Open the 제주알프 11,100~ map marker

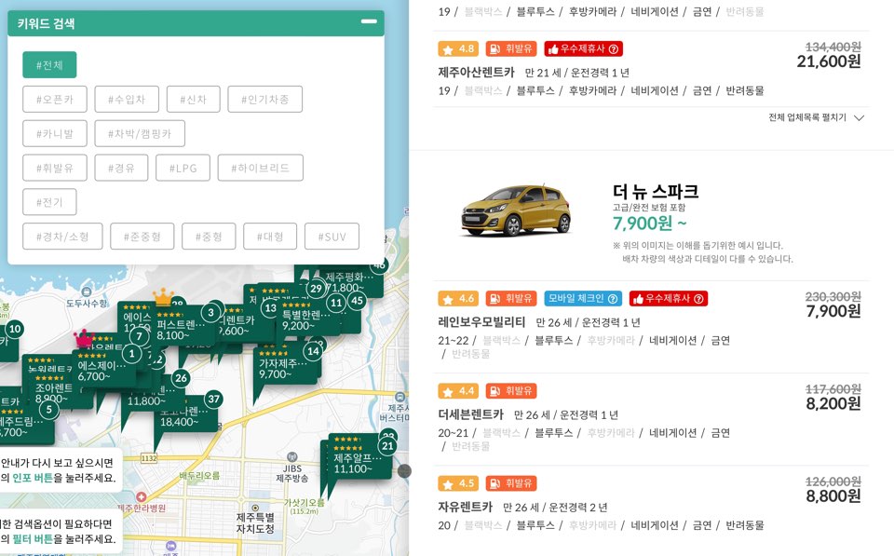(359, 461)
